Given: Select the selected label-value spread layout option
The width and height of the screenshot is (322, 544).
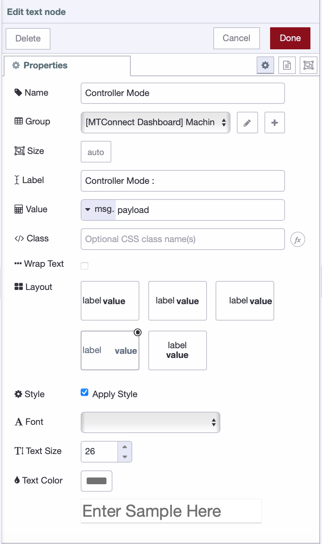Looking at the screenshot, I should (x=110, y=350).
